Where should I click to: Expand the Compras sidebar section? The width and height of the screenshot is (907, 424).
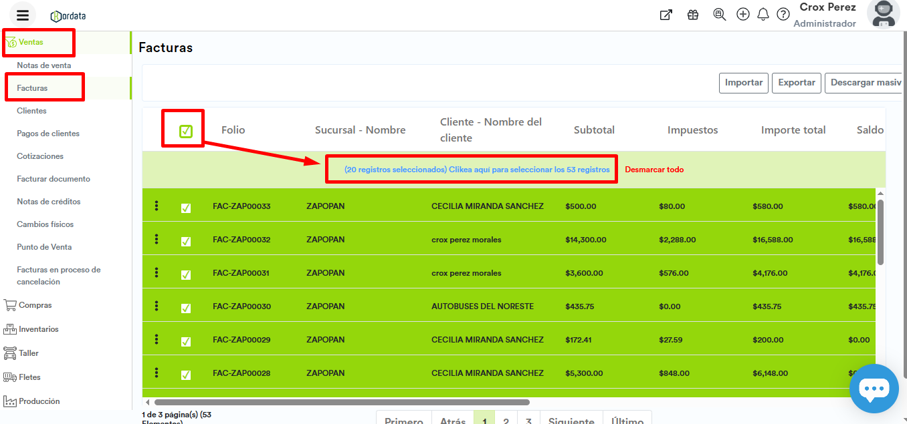35,305
